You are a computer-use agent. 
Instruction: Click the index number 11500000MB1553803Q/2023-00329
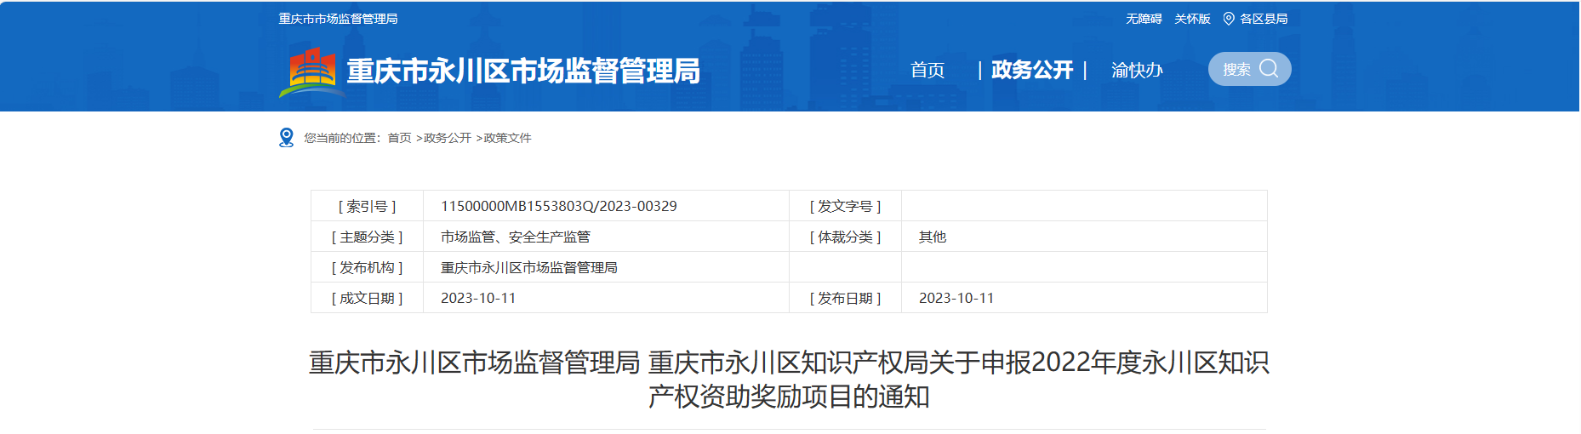558,206
